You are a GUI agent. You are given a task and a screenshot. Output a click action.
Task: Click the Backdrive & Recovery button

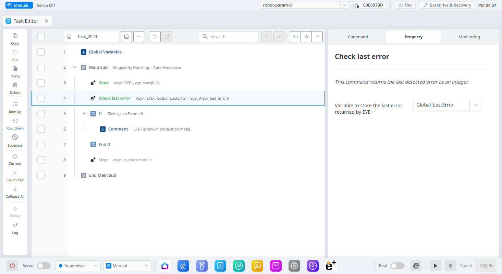click(447, 5)
